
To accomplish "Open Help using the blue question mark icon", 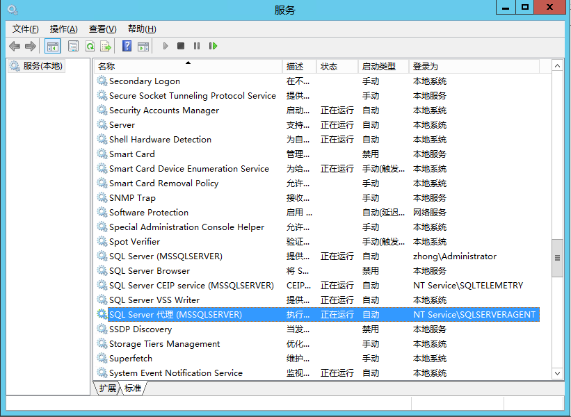I will (127, 46).
